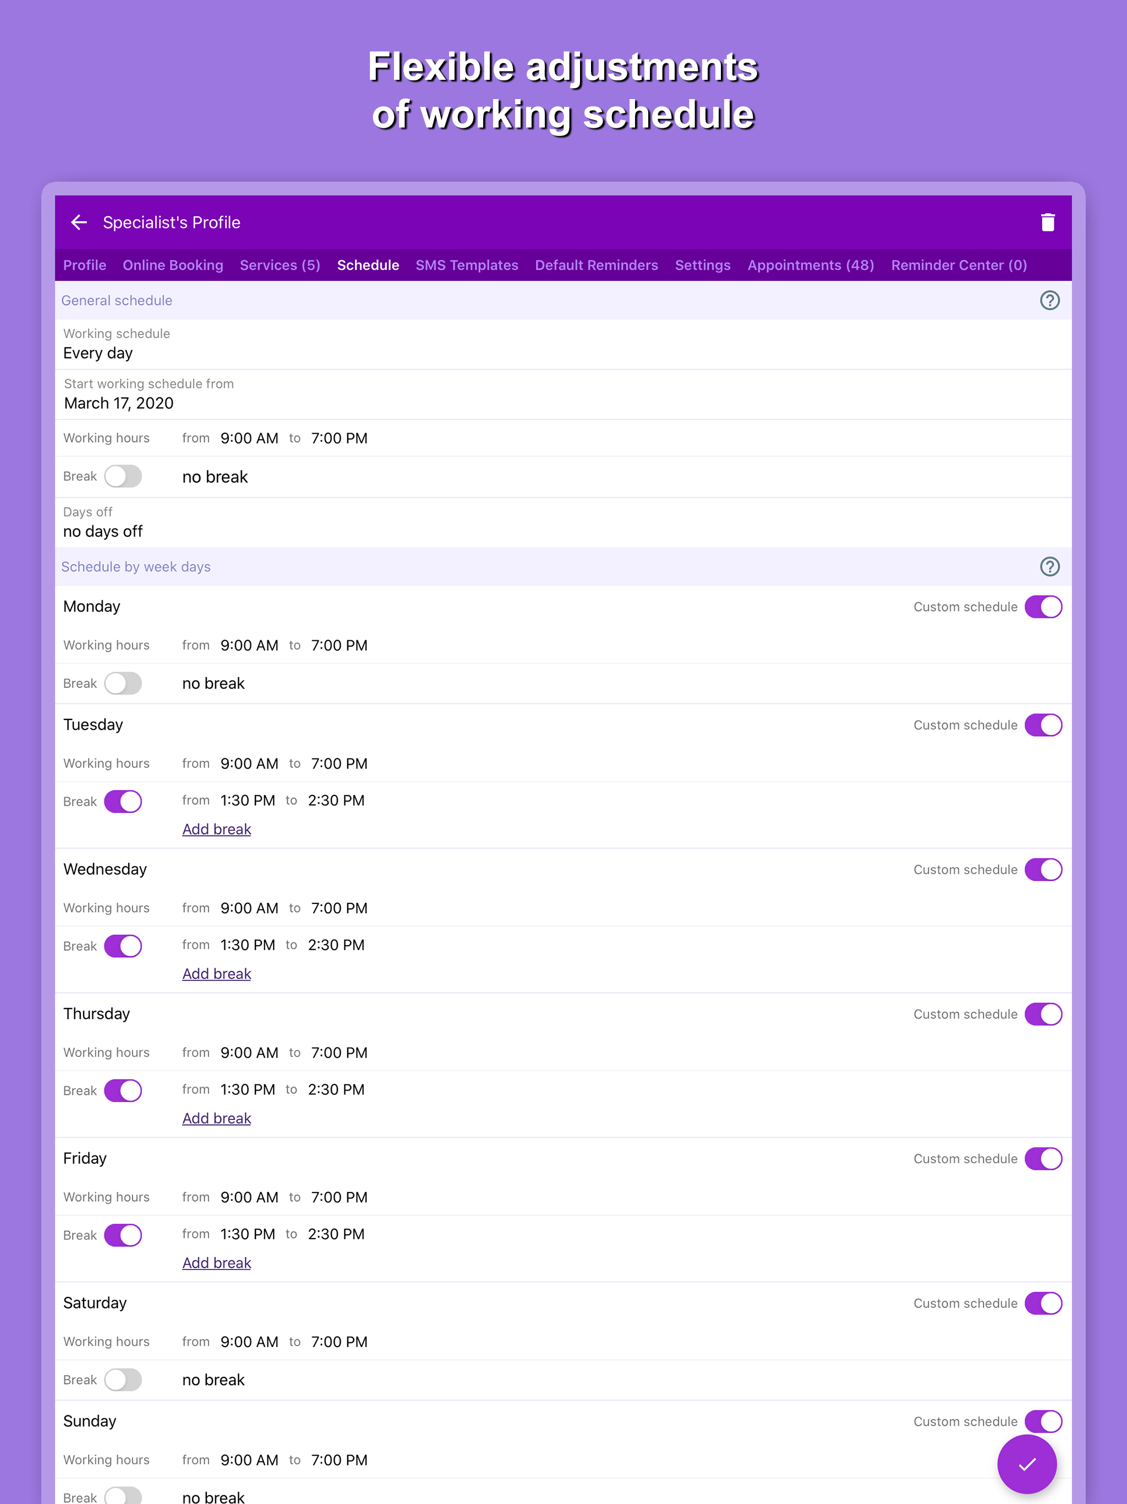
Task: Click the help icon next to General schedule
Action: click(1049, 300)
